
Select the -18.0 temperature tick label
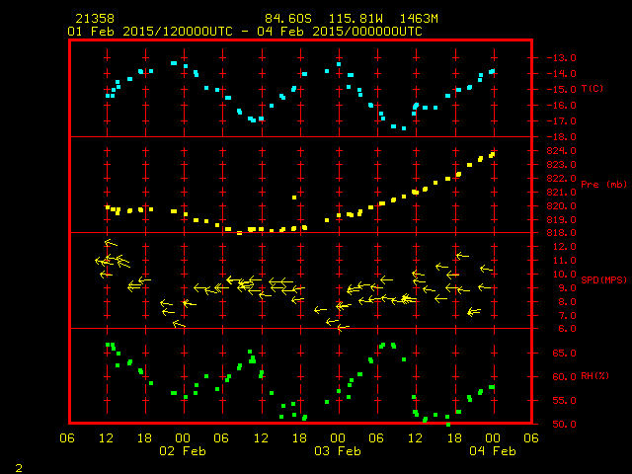pos(562,137)
